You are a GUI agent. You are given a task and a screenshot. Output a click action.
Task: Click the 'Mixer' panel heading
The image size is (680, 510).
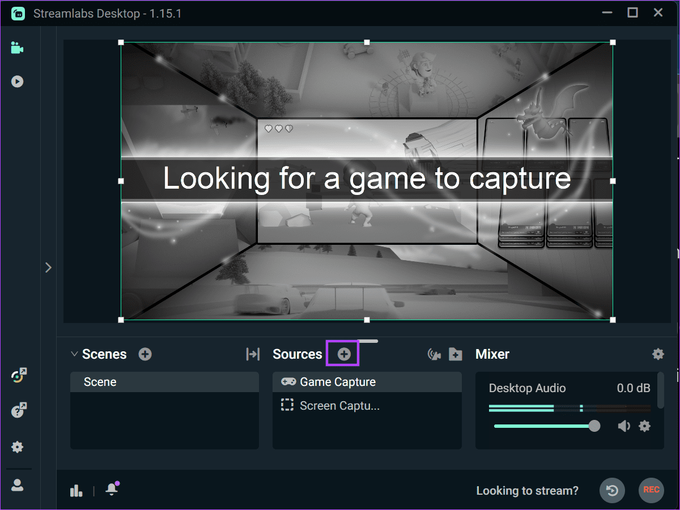pyautogui.click(x=492, y=354)
